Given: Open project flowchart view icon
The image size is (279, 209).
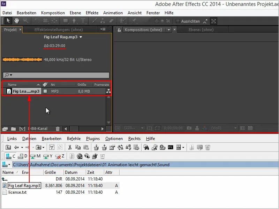Looking at the screenshot, I should 108,91.
